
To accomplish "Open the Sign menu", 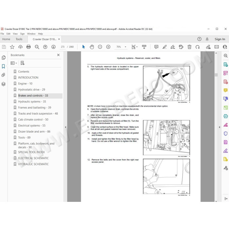I will 22,34.
